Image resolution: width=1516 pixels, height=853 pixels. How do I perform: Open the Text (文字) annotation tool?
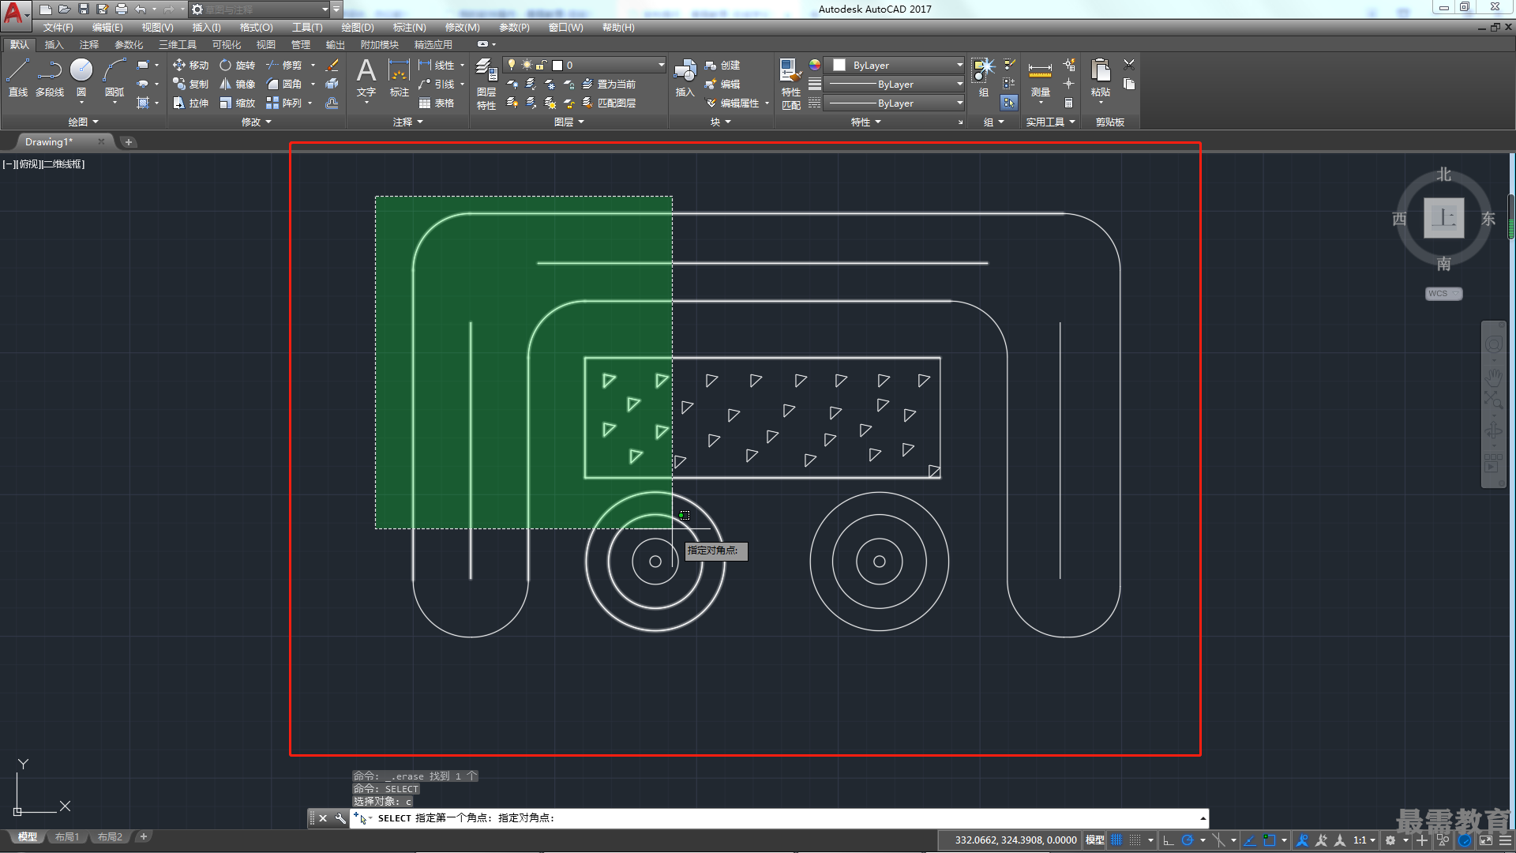pyautogui.click(x=366, y=77)
